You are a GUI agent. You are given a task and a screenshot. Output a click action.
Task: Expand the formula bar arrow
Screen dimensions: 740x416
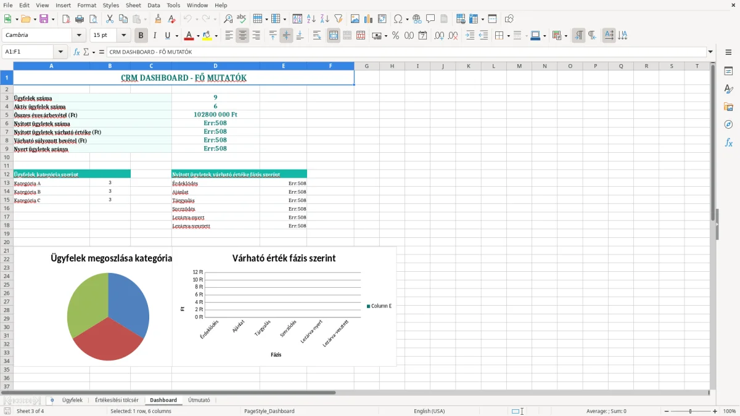pyautogui.click(x=710, y=52)
